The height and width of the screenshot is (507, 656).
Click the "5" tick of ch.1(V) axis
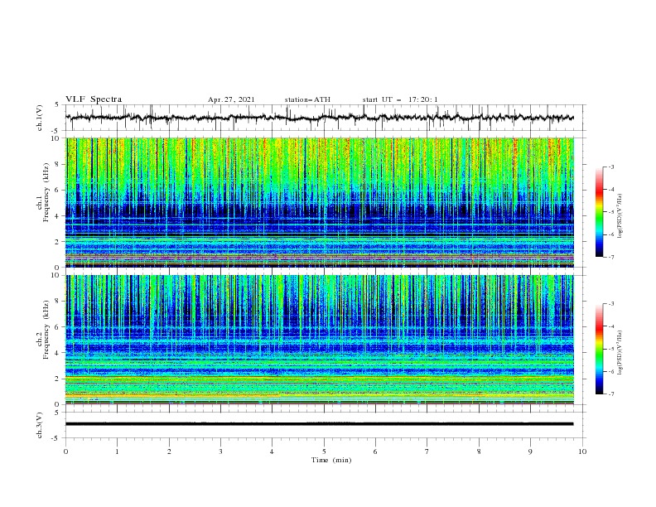tap(57, 105)
